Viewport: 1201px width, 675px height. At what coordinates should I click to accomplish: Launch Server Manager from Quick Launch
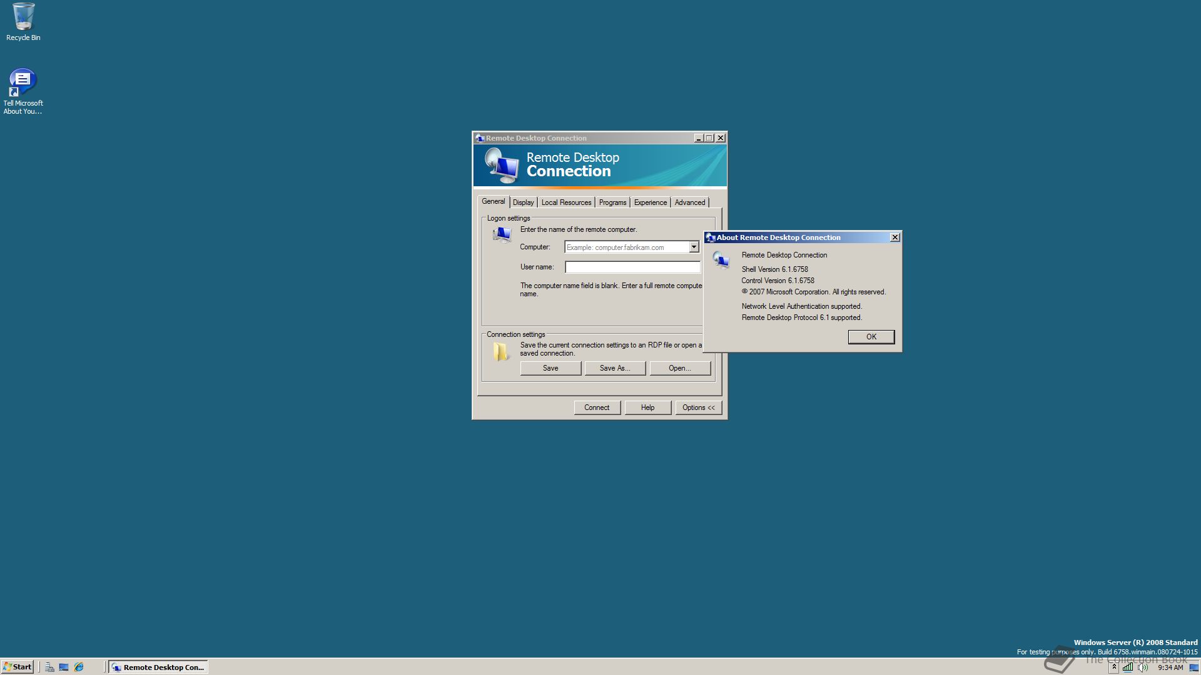coord(49,667)
